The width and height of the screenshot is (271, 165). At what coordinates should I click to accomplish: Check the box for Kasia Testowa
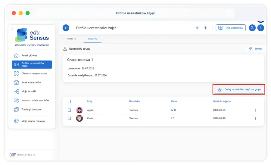click(69, 118)
